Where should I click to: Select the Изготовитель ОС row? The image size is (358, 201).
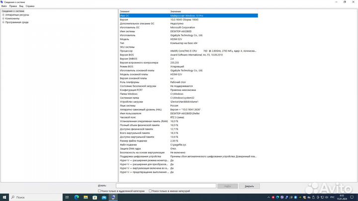click(x=188, y=27)
